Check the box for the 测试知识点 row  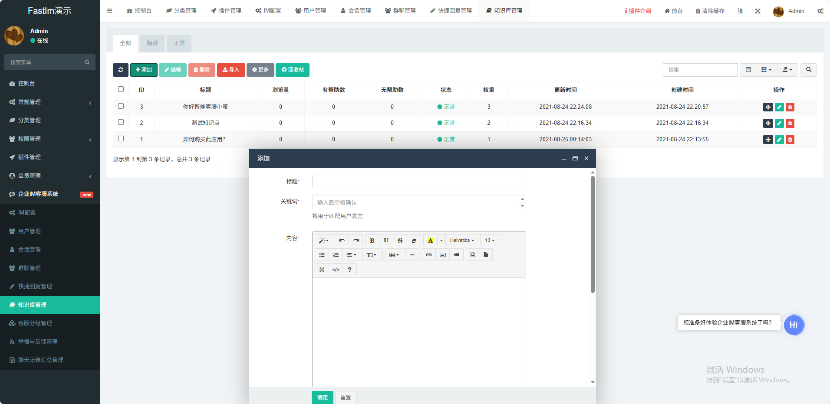[x=121, y=122]
